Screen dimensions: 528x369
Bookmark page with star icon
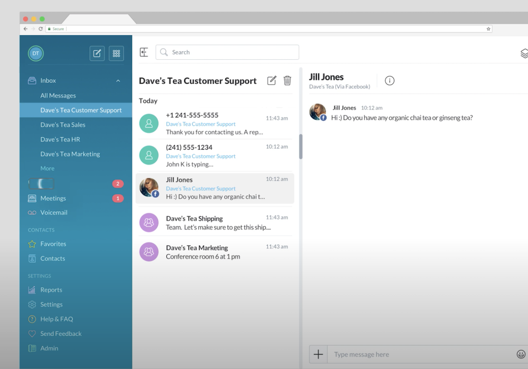pyautogui.click(x=488, y=29)
